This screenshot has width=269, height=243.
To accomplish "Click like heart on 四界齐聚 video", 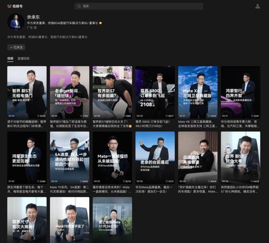I will click(252, 116).
